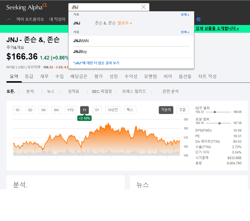Select the 분석 content filter
This screenshot has height=221, width=250.
(x=30, y=91)
